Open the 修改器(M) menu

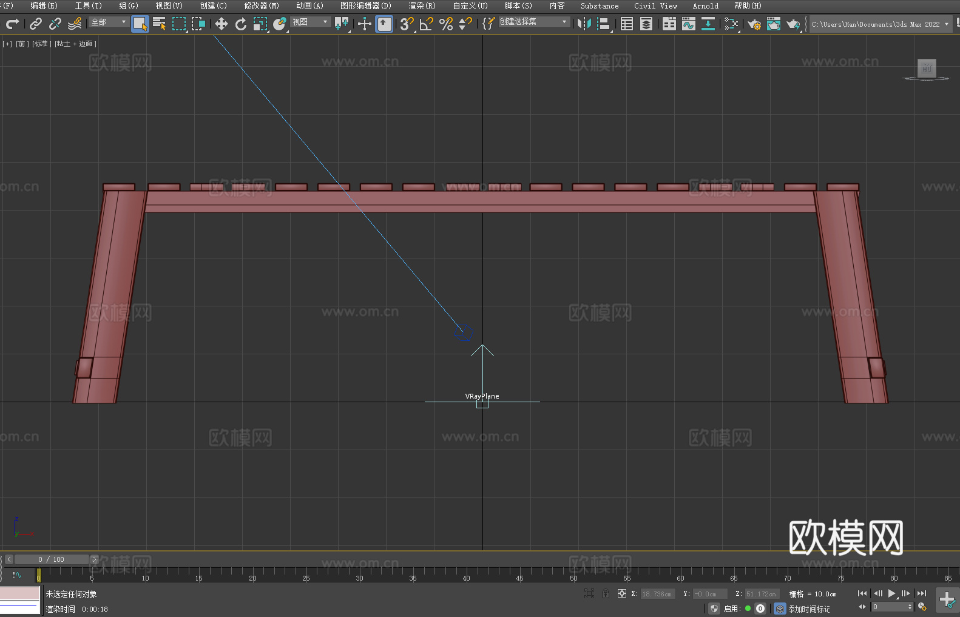click(x=262, y=5)
